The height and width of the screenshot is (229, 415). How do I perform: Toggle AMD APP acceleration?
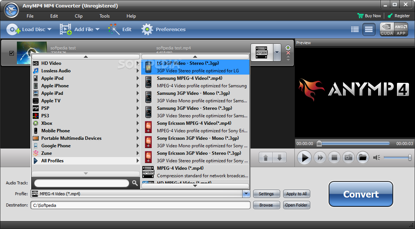click(x=401, y=29)
